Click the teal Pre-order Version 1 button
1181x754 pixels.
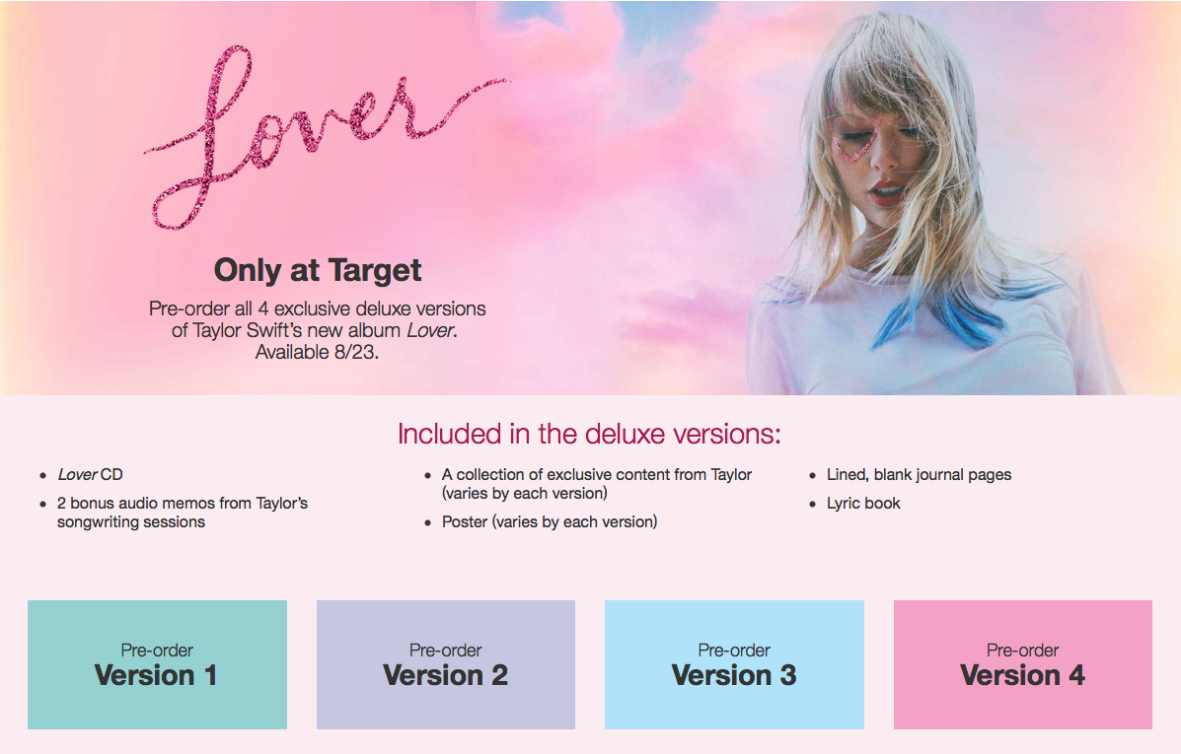(x=158, y=664)
